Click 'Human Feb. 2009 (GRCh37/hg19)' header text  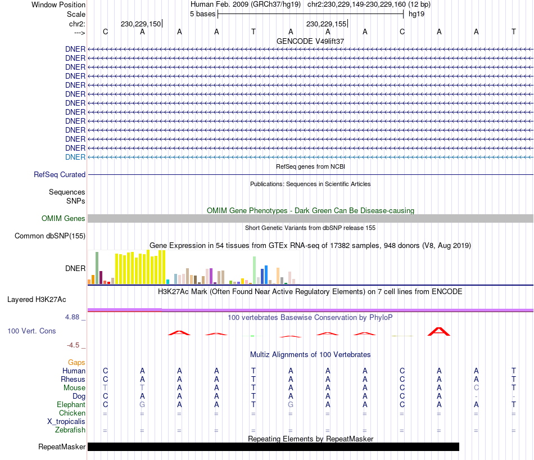click(246, 4)
